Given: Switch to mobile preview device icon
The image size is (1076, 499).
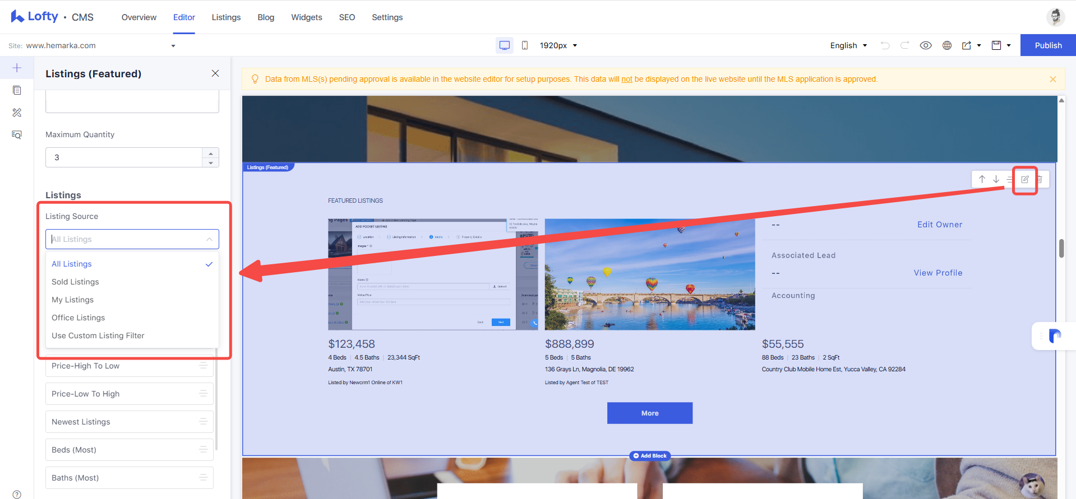Looking at the screenshot, I should (525, 45).
